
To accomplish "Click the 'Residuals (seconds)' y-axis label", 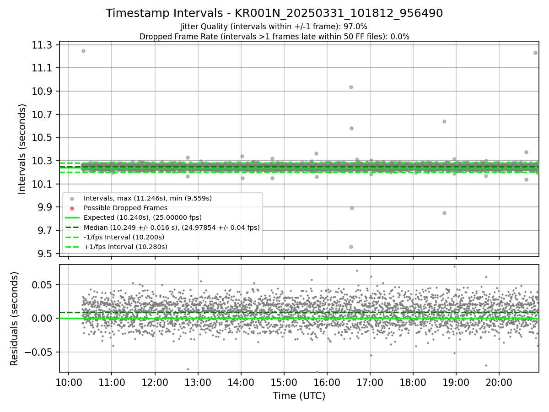I will 15,319.
